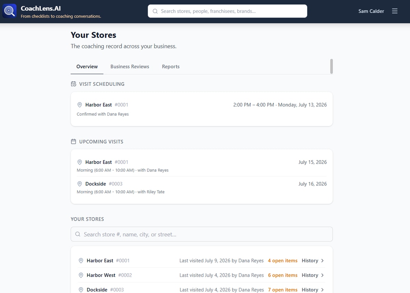Viewport: 410px width, 293px height.
Task: View the 6 open items for Harbor West
Action: [283, 275]
